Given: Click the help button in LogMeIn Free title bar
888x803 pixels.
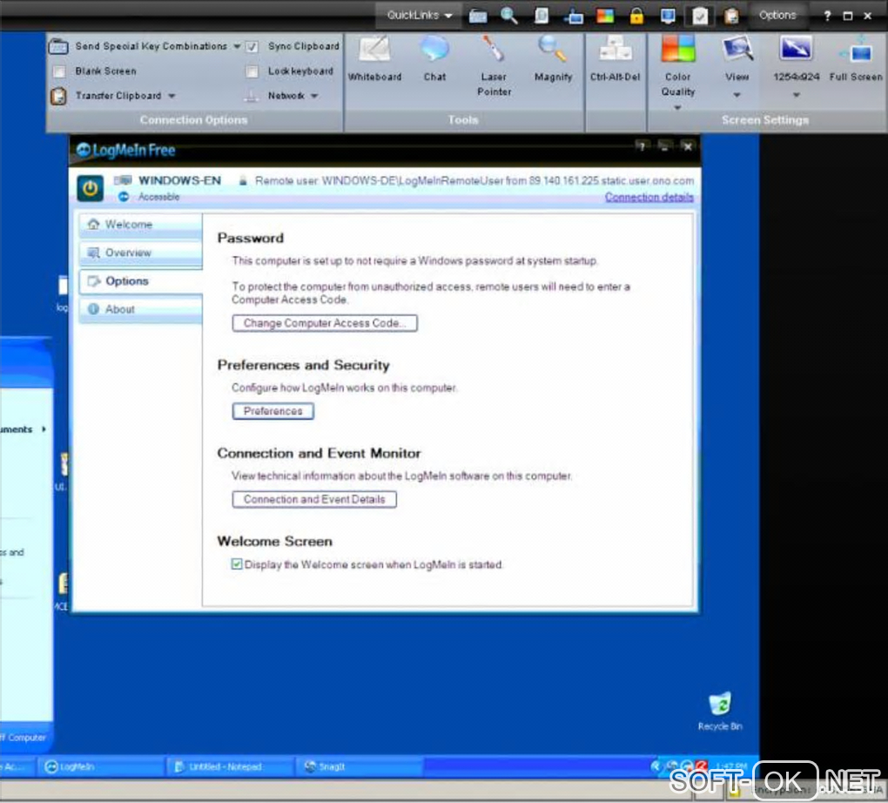Looking at the screenshot, I should point(641,147).
